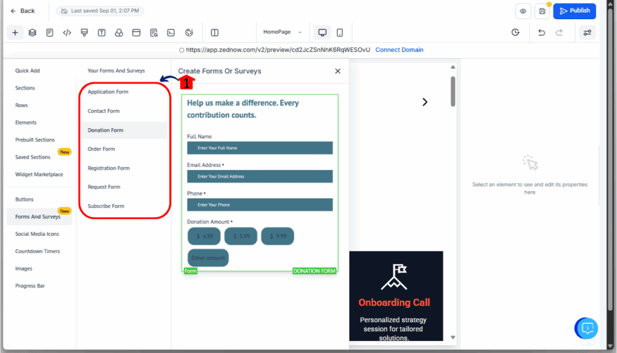Select Elements in sidebar

tap(26, 123)
